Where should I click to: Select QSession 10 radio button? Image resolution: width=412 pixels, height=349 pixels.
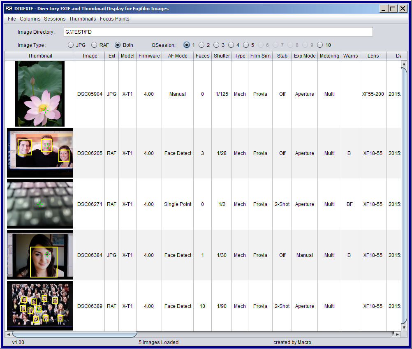pyautogui.click(x=320, y=45)
